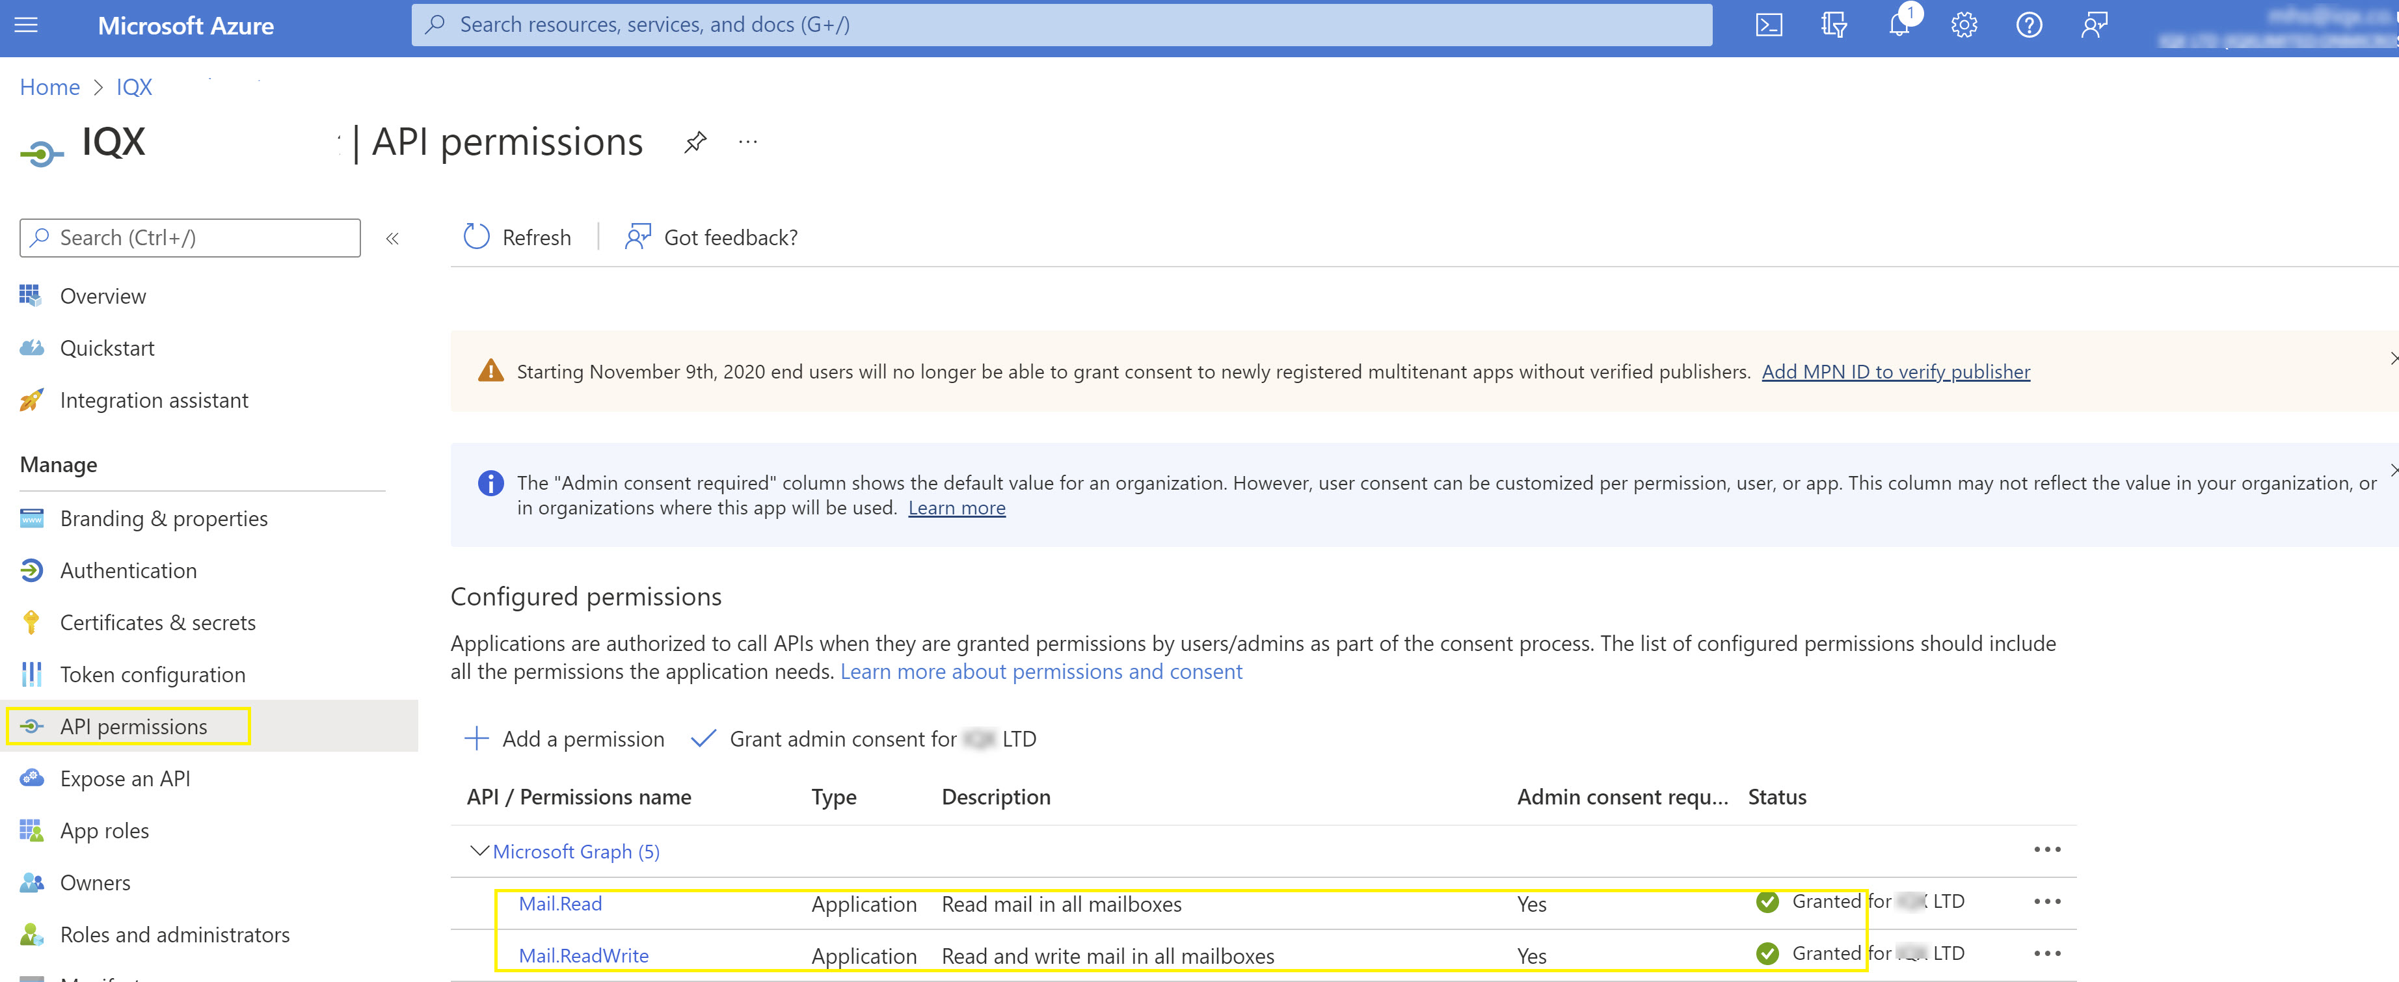Collapse the Microsoft Graph (5) group
The image size is (2399, 982).
(479, 851)
